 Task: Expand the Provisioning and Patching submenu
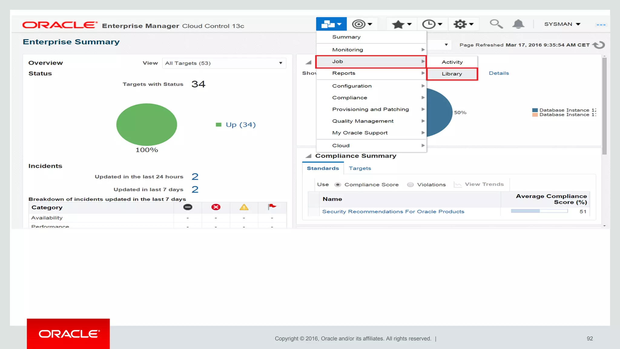click(x=371, y=109)
